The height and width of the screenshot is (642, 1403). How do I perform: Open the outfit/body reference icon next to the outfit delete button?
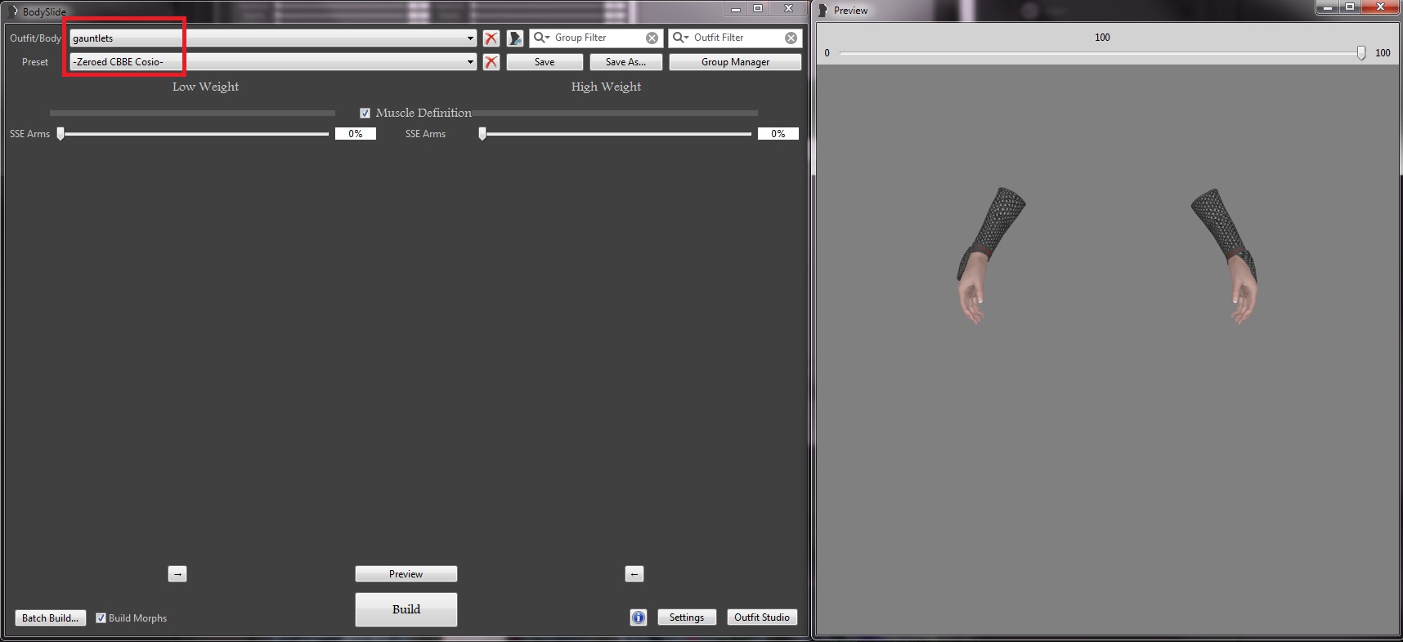click(515, 38)
